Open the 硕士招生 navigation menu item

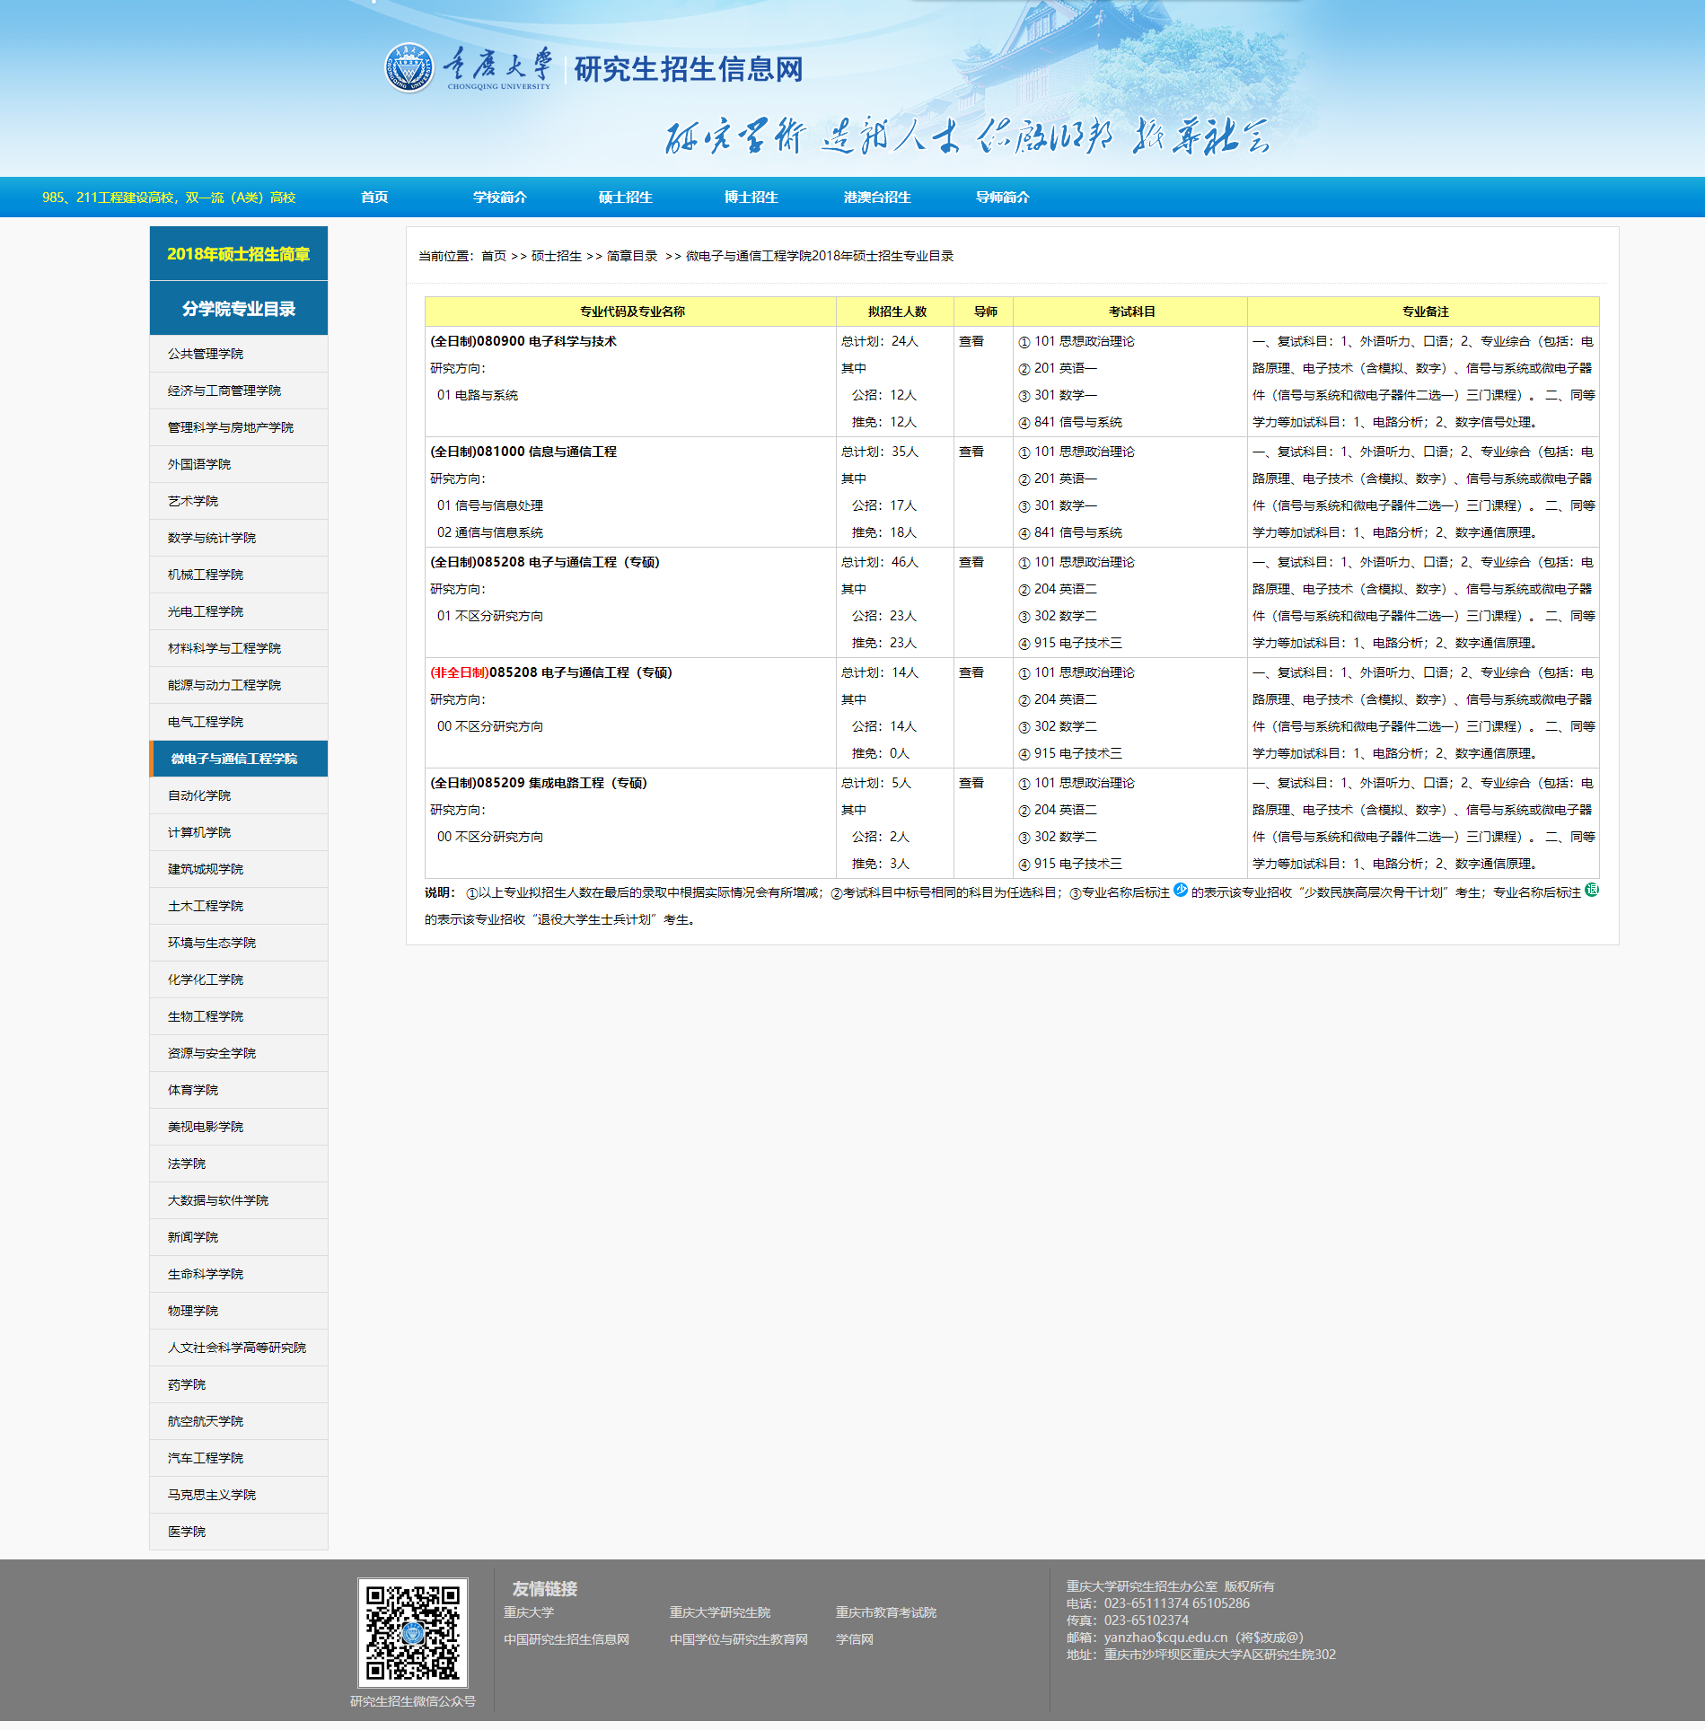click(x=625, y=198)
